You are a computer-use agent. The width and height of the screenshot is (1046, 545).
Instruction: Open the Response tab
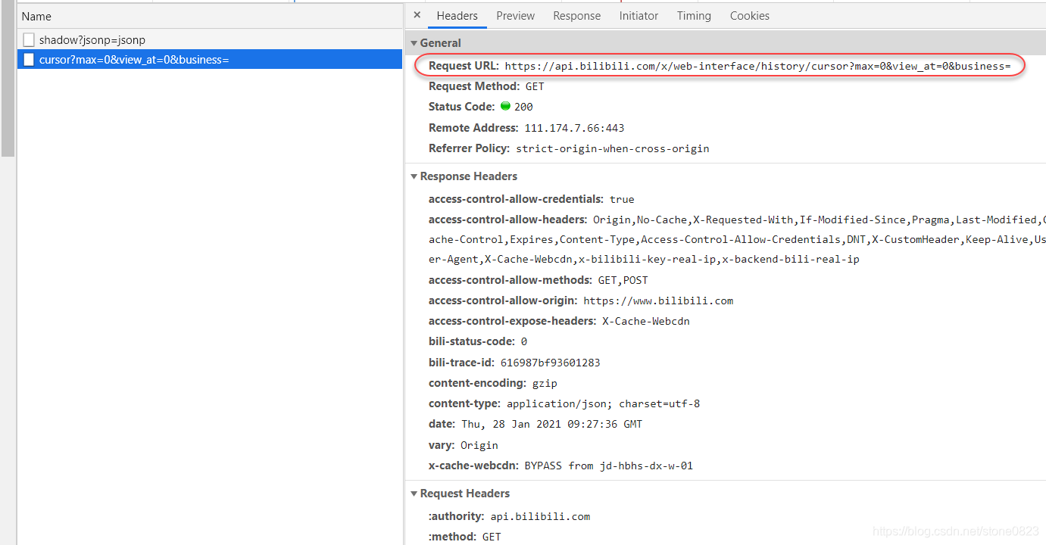click(576, 15)
